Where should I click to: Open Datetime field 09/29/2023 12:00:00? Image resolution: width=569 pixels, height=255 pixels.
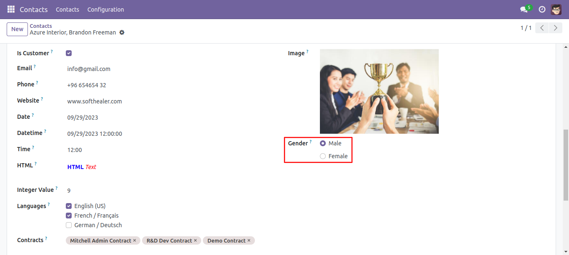click(x=95, y=134)
